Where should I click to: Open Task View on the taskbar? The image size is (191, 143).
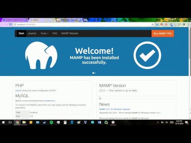(10, 122)
